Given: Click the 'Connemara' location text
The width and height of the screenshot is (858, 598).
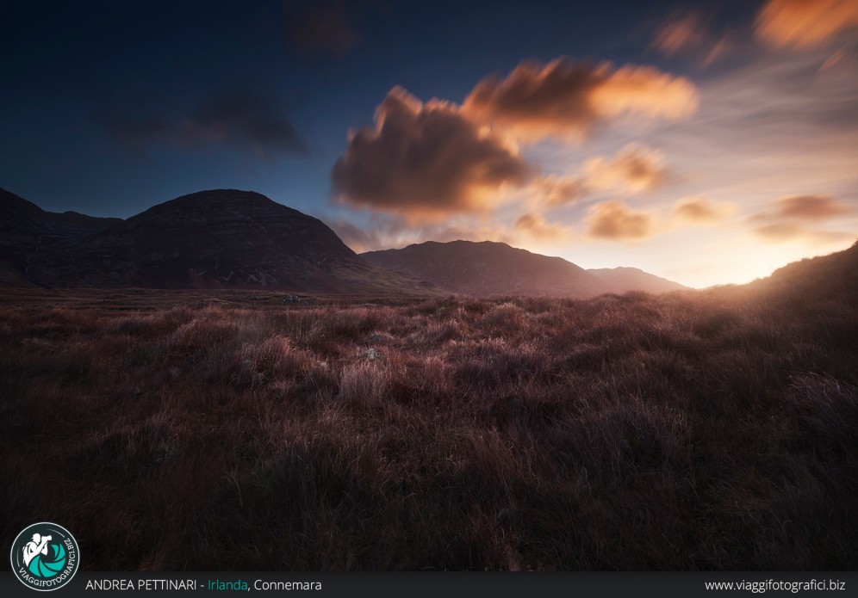Looking at the screenshot, I should tap(288, 585).
